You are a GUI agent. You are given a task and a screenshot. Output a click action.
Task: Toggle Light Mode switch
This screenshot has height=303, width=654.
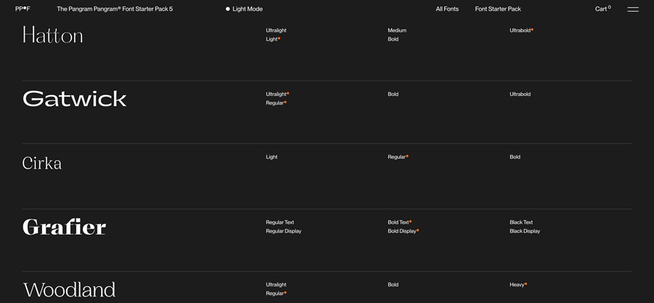point(244,9)
